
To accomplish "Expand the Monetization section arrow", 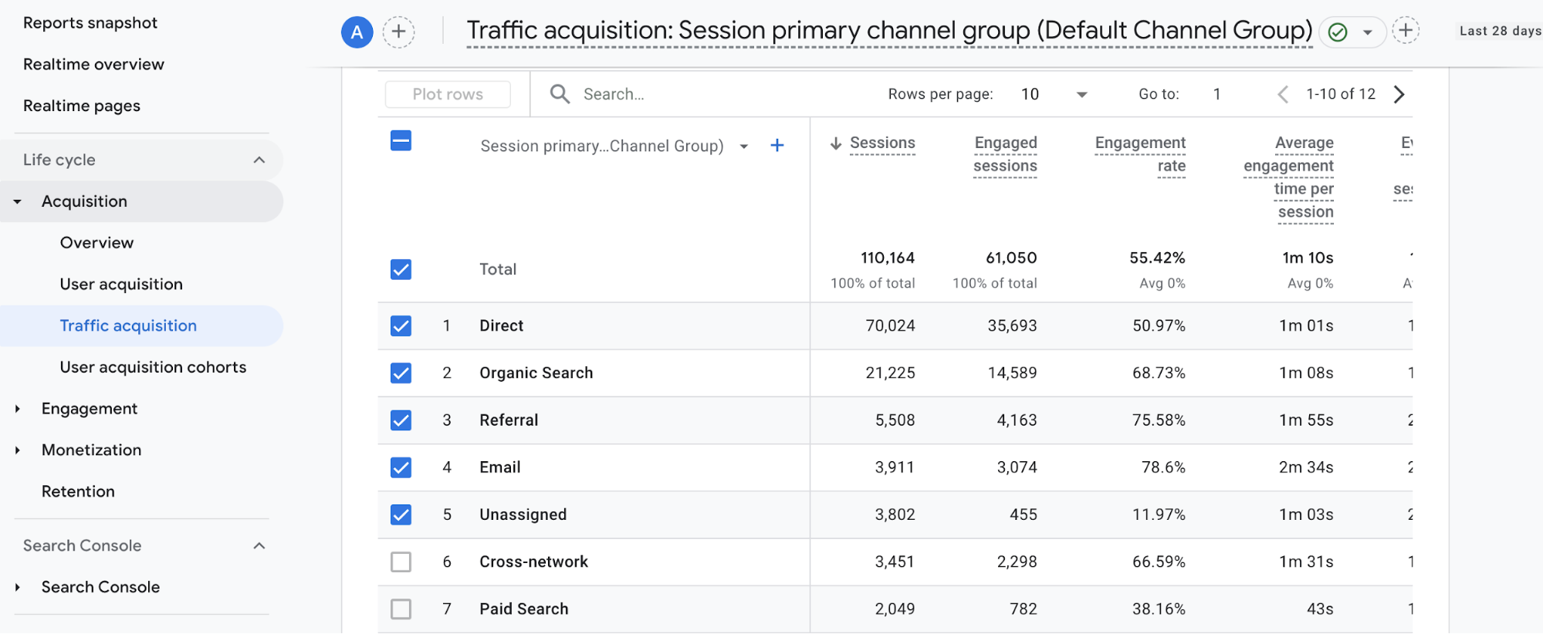I will pyautogui.click(x=17, y=450).
